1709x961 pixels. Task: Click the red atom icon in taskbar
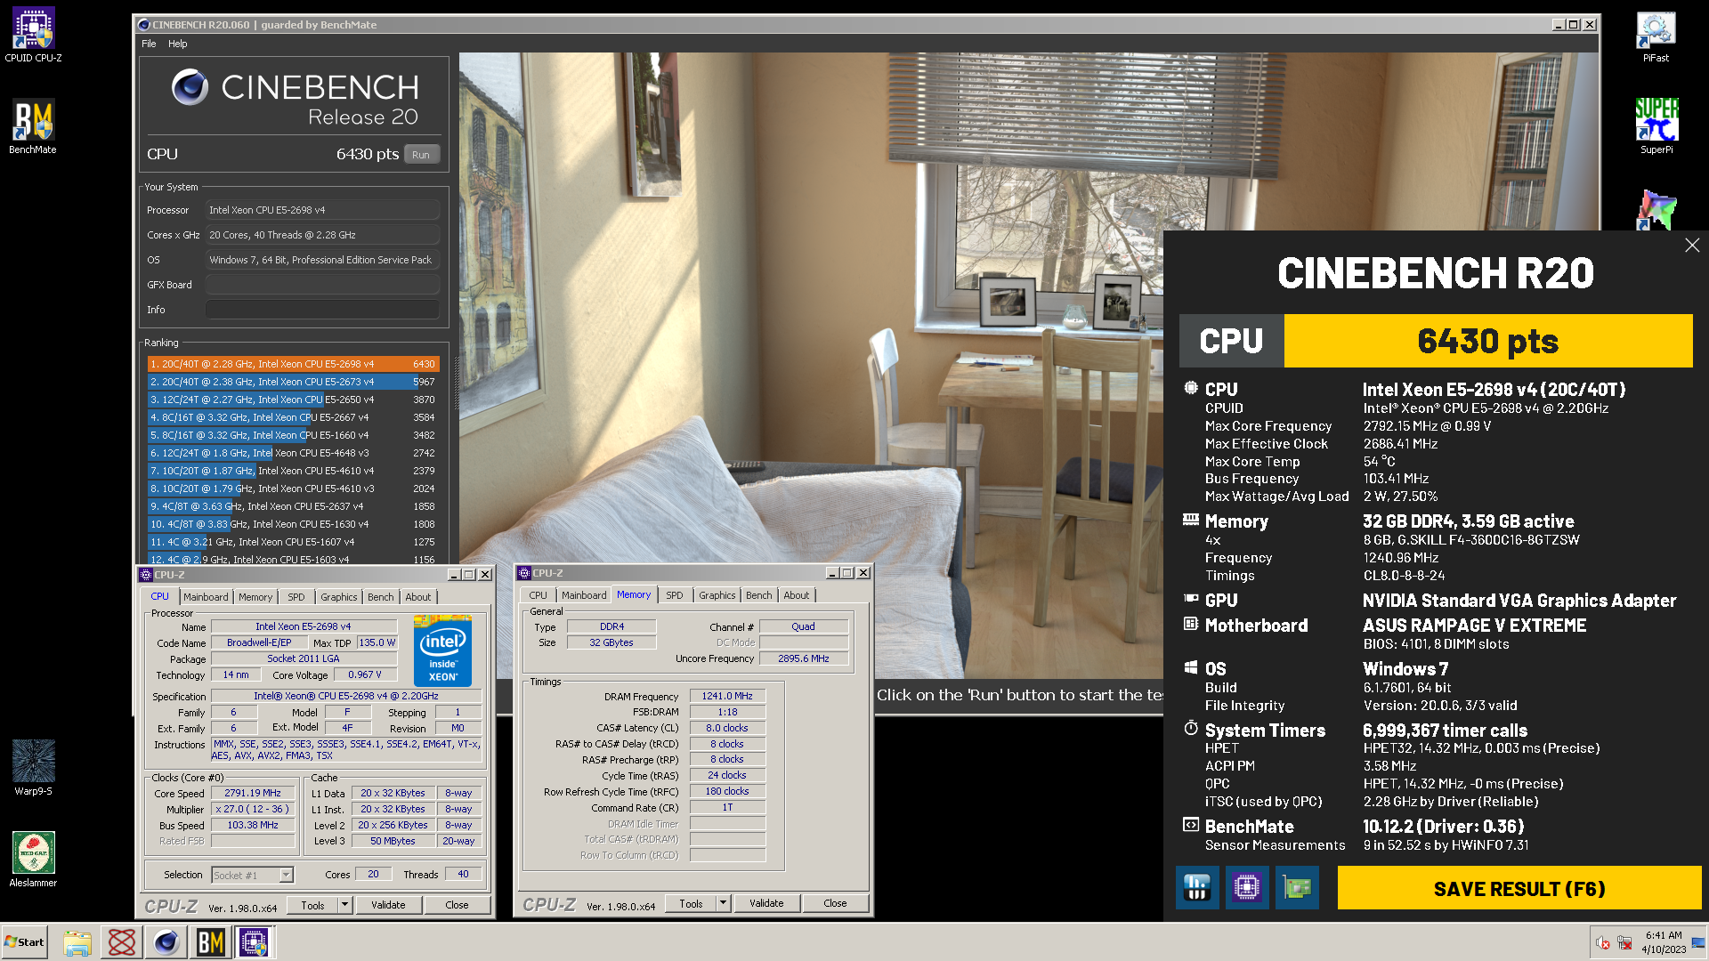(x=122, y=942)
